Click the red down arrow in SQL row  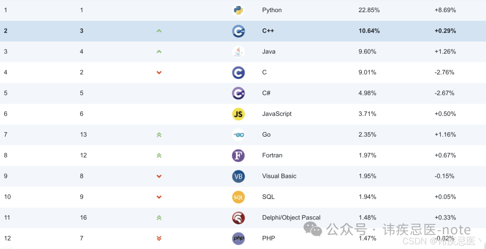(159, 197)
